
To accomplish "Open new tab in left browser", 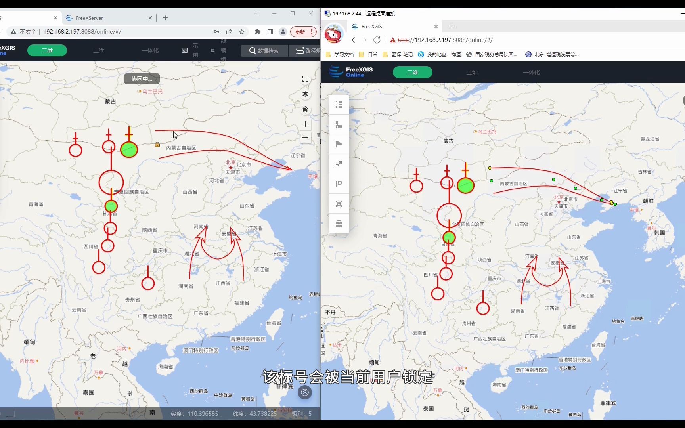I will pyautogui.click(x=165, y=18).
